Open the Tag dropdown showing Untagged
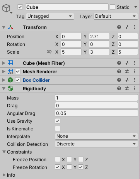The width and height of the screenshot is (140, 179). 50,16
